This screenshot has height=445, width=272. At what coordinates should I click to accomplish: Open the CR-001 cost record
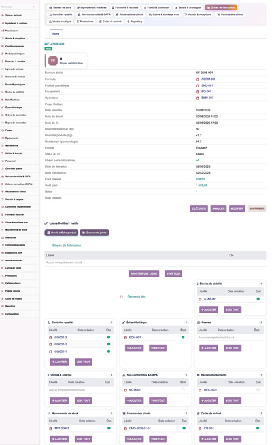coord(209,429)
